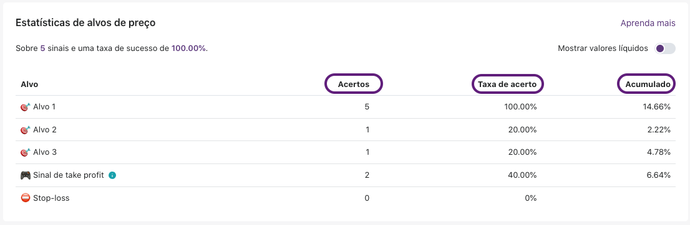Open the take profit info tooltip icon
Screen dimensions: 690x225
click(x=112, y=175)
